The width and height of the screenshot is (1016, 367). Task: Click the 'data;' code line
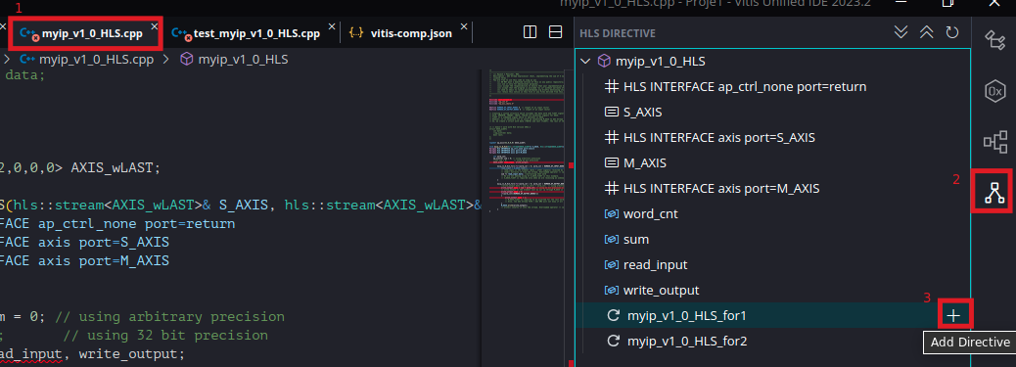point(25,75)
